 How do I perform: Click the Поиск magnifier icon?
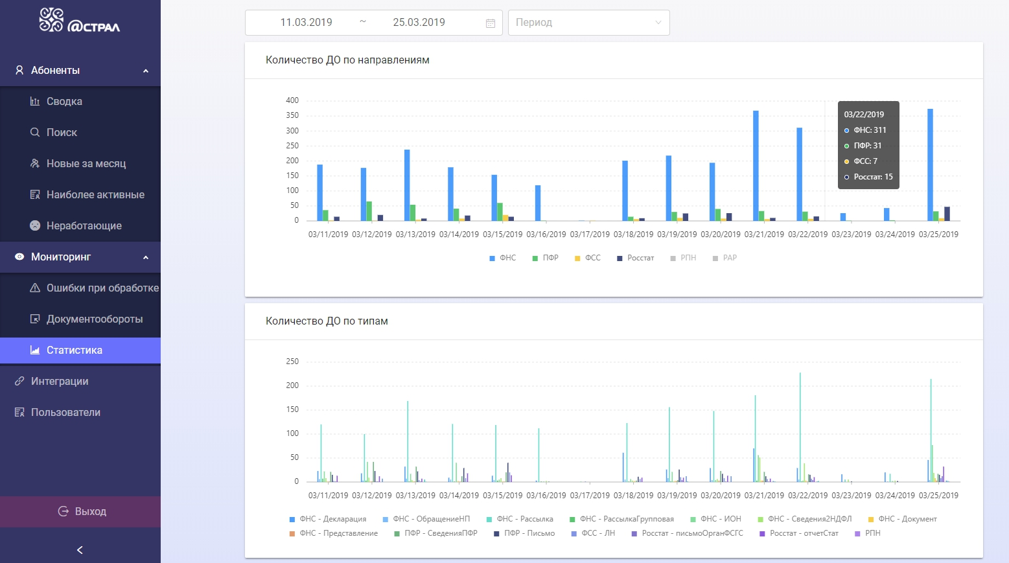(35, 132)
